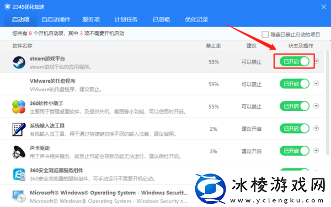
Task: Click the 360安全浏览器服务组件 icon
Action: click(x=19, y=174)
